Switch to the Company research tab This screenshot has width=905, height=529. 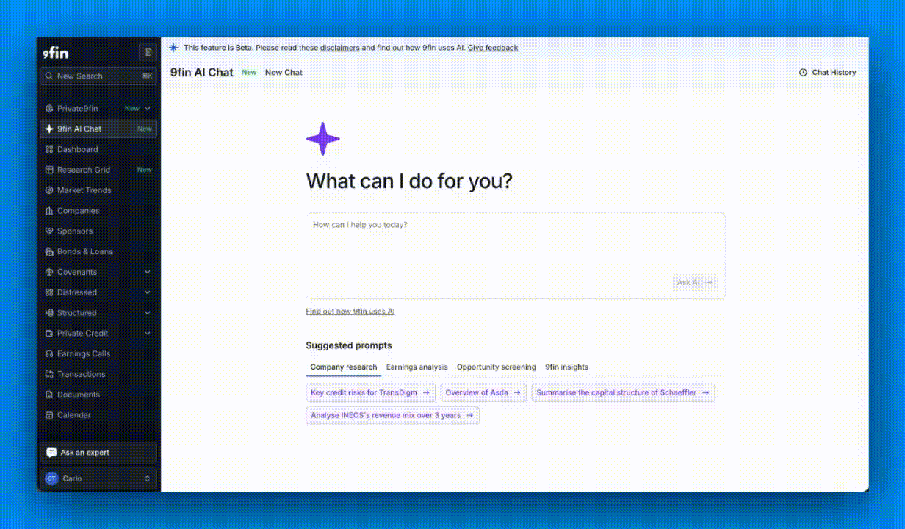(343, 367)
